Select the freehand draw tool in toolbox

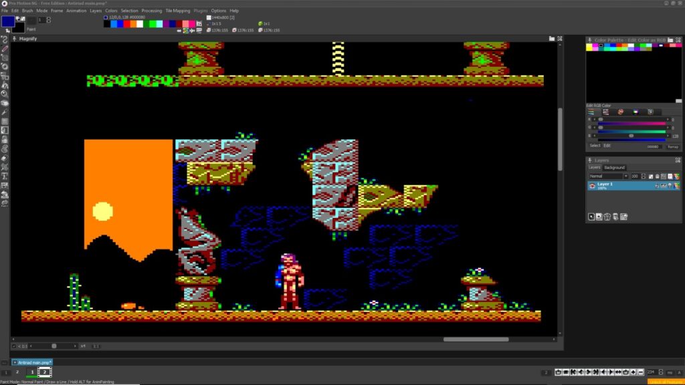[x=5, y=39]
